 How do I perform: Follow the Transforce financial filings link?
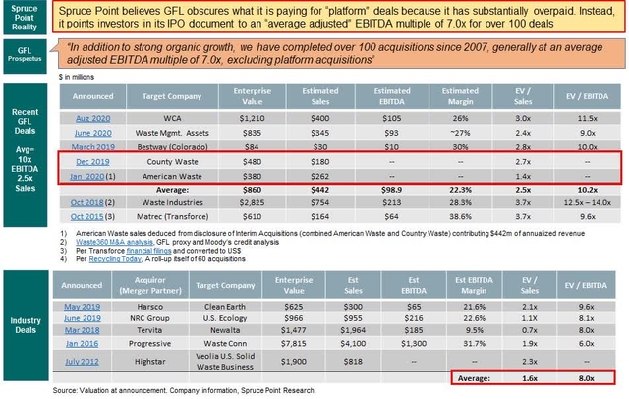148,251
